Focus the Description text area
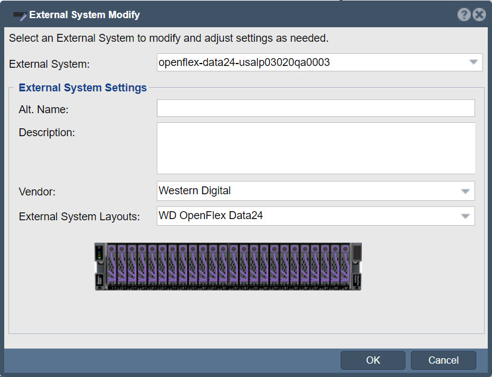This screenshot has height=377, width=492. point(316,148)
